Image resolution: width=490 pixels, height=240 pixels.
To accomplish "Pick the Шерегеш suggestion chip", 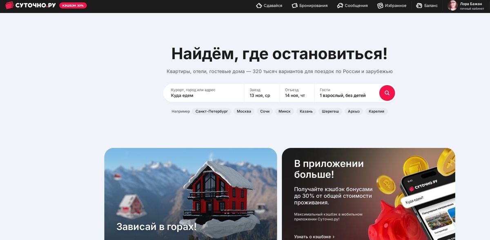I will (330, 111).
